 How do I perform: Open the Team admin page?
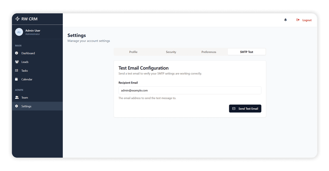(x=37, y=98)
